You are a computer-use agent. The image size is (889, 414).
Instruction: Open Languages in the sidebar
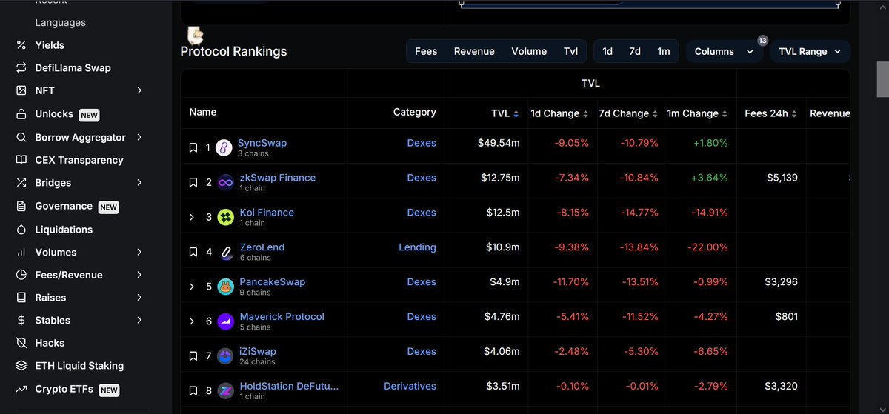coord(61,23)
